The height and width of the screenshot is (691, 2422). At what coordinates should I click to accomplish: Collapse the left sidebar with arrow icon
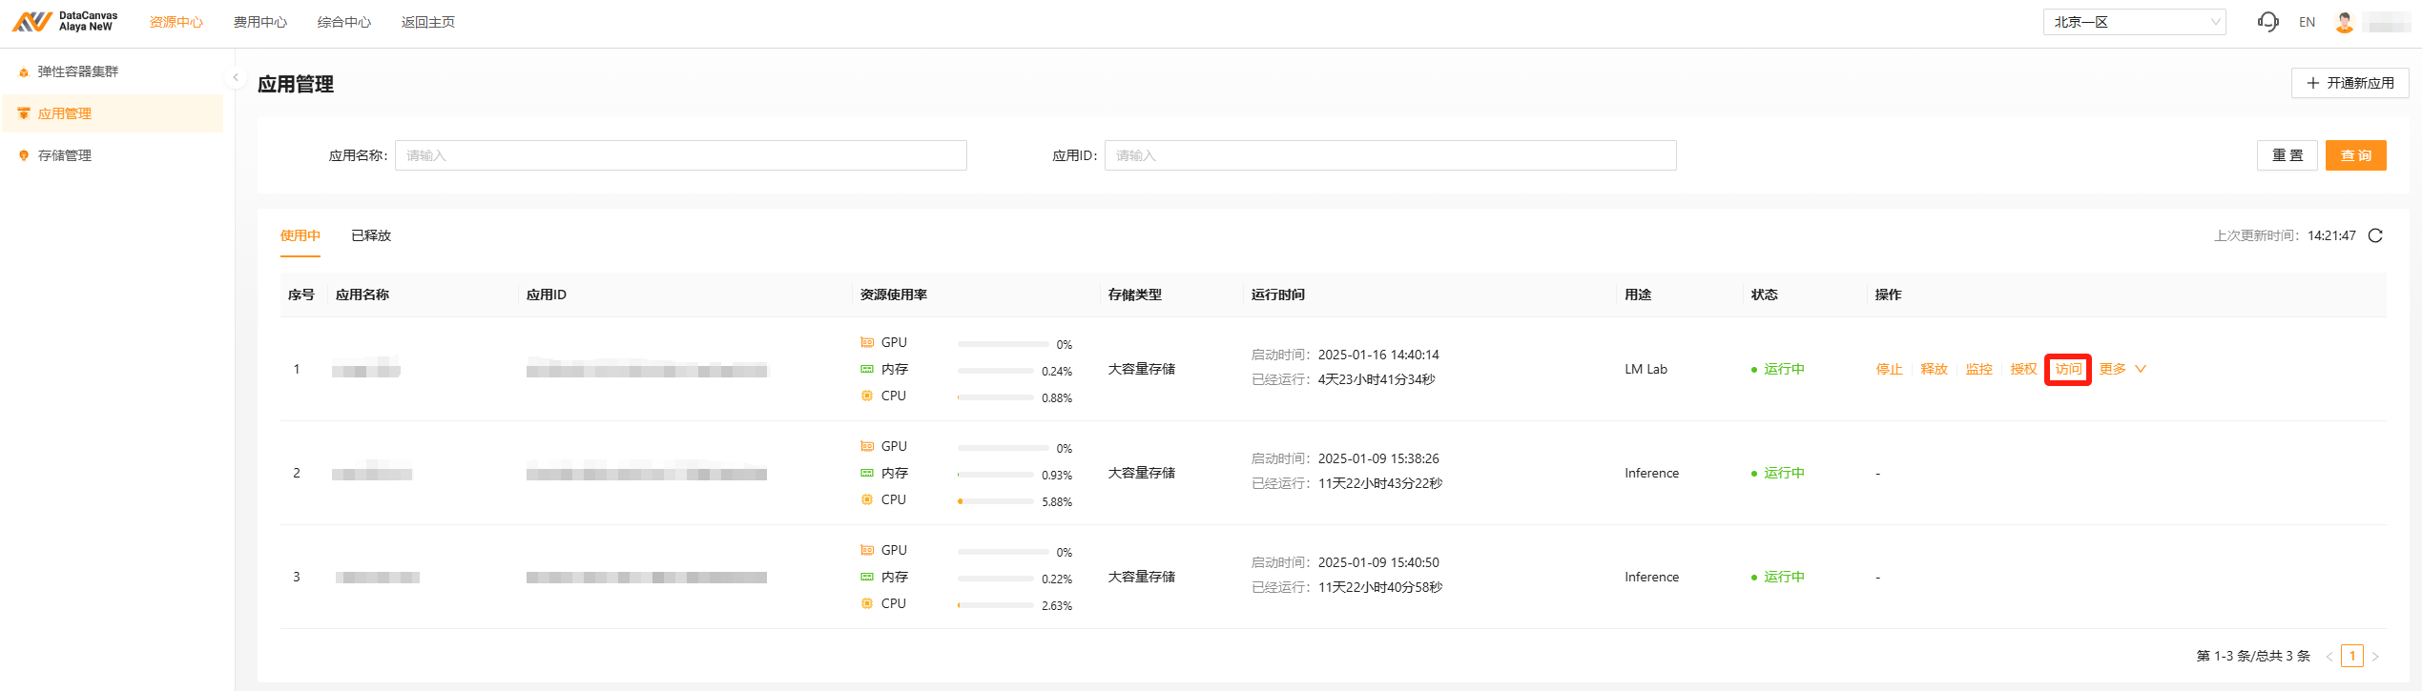[x=236, y=77]
